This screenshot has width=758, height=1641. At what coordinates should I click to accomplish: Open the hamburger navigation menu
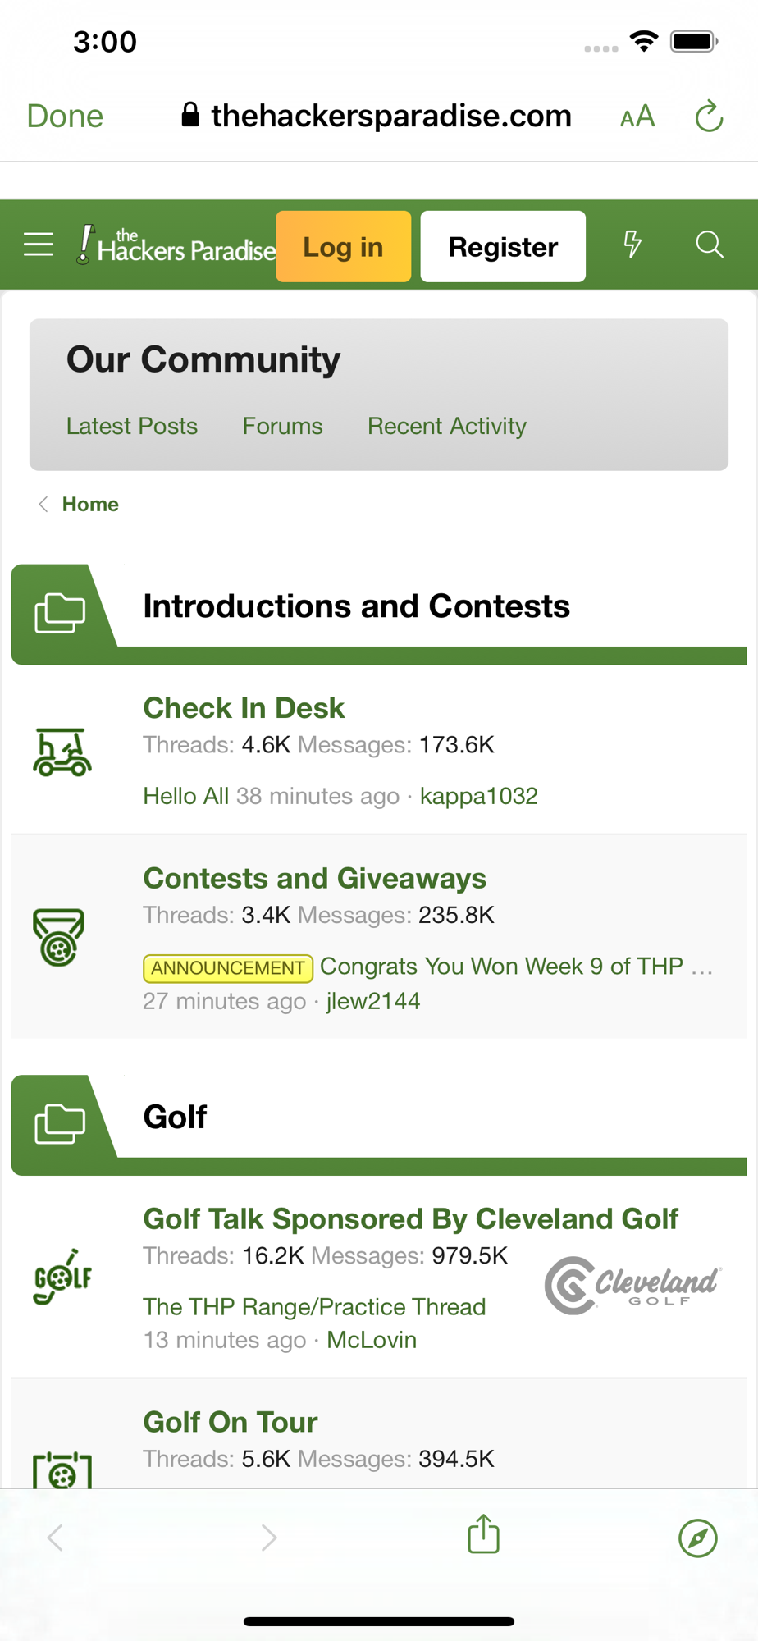tap(39, 245)
